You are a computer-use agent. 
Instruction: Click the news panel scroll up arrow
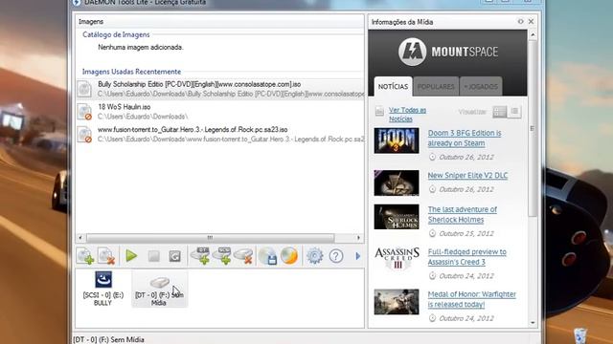(x=533, y=35)
